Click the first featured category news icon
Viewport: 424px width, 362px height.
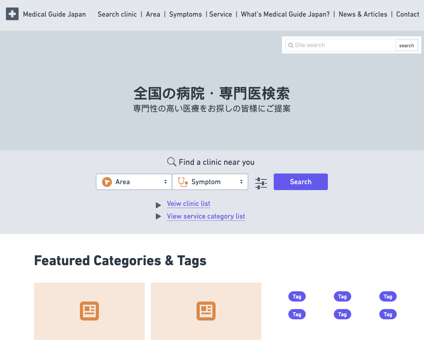(x=89, y=311)
